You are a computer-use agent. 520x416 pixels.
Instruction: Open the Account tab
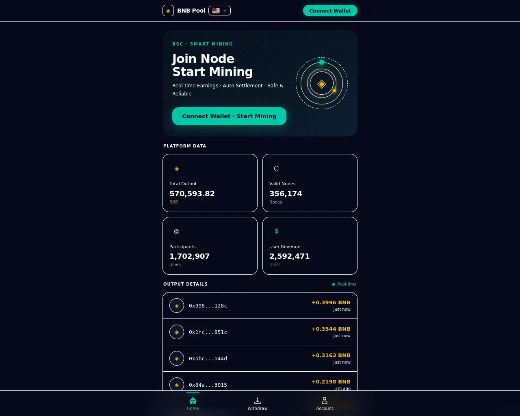click(x=325, y=404)
